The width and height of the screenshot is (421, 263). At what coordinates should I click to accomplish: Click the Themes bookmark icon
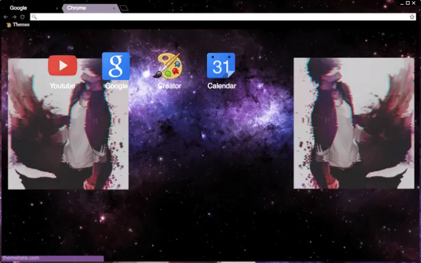point(8,25)
